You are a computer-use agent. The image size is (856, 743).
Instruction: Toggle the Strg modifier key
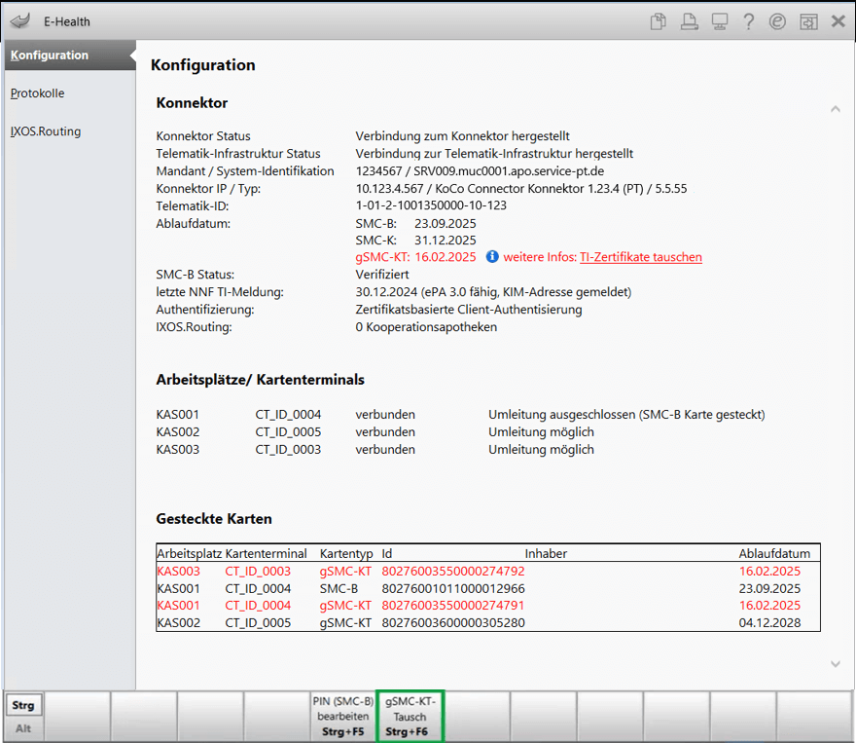(23, 705)
